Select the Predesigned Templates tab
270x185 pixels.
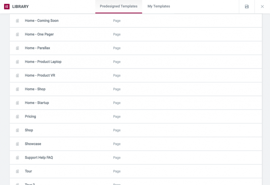coord(119,6)
